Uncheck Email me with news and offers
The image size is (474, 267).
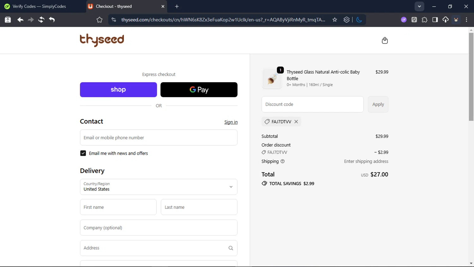83,153
